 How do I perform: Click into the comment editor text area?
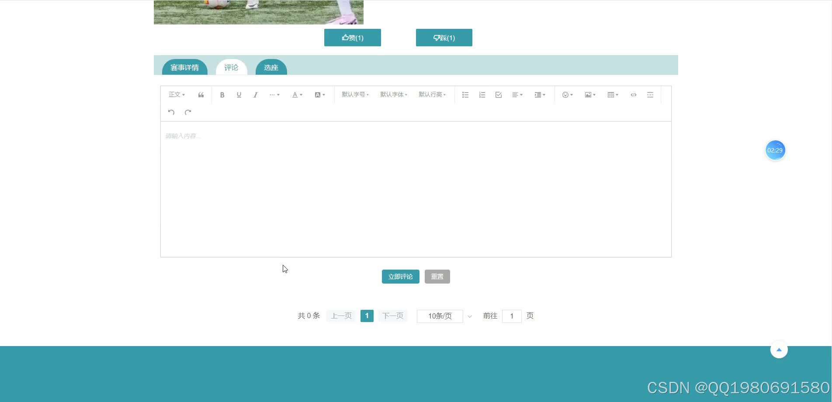click(416, 189)
